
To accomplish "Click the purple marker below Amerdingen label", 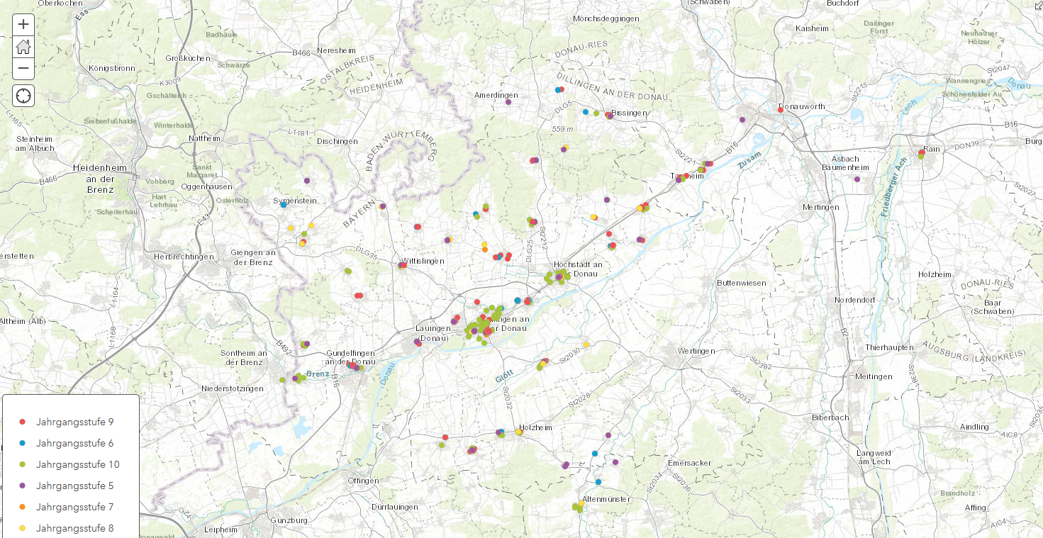I will click(508, 102).
